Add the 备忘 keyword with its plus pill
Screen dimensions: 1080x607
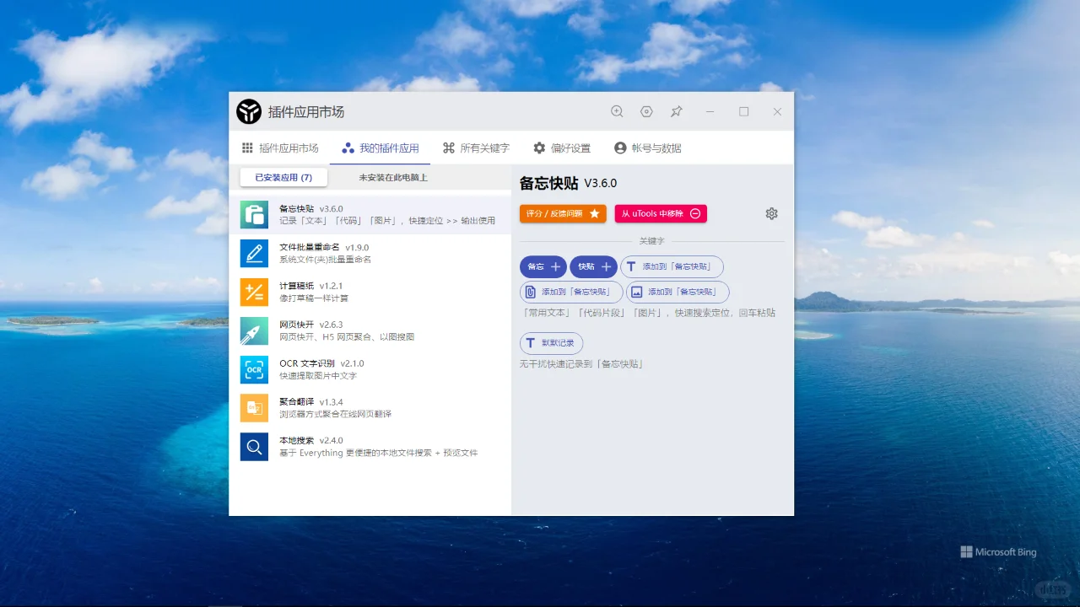(543, 266)
